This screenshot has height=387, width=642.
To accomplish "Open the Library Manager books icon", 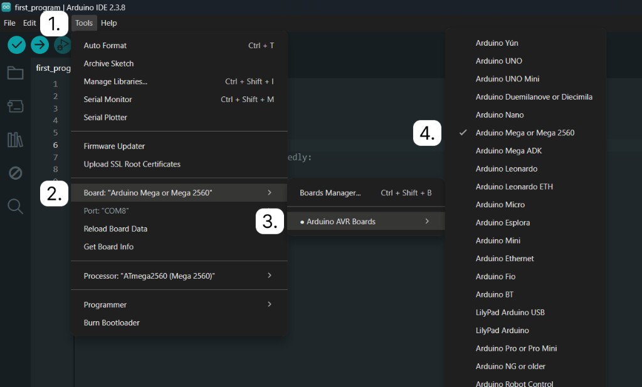I will click(15, 140).
